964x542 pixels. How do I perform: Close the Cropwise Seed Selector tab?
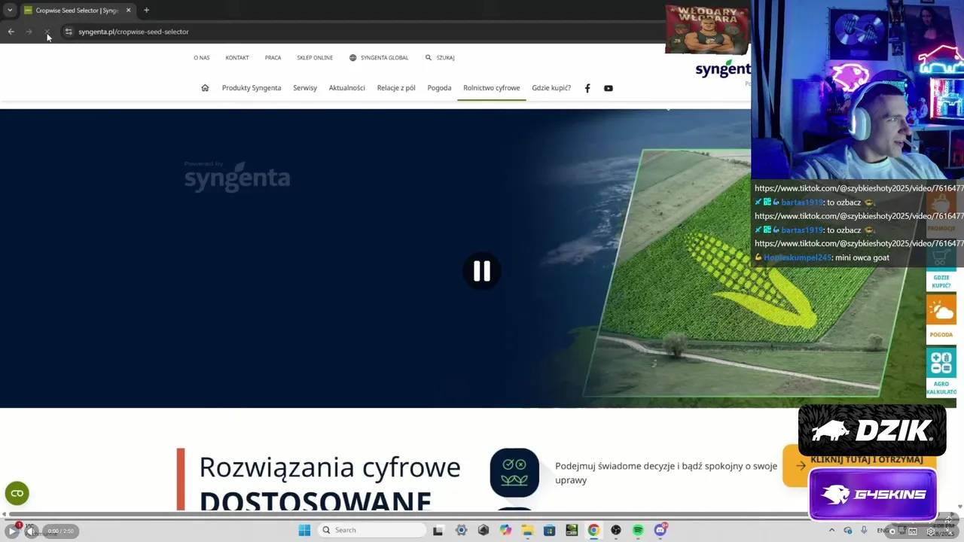point(128,11)
